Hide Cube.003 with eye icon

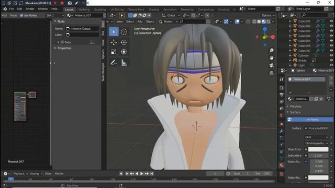pos(331,31)
